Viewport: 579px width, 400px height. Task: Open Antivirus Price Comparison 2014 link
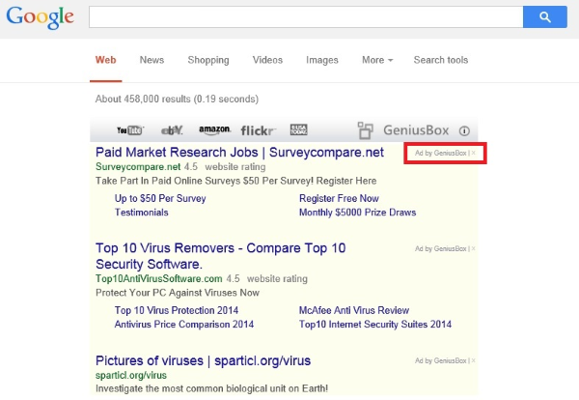(x=184, y=325)
